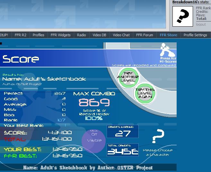Open the FFR Widgets menu item
The image size is (211, 172).
click(61, 35)
